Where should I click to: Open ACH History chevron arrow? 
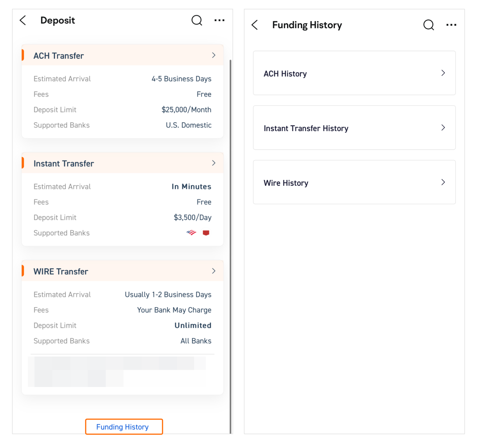[443, 73]
